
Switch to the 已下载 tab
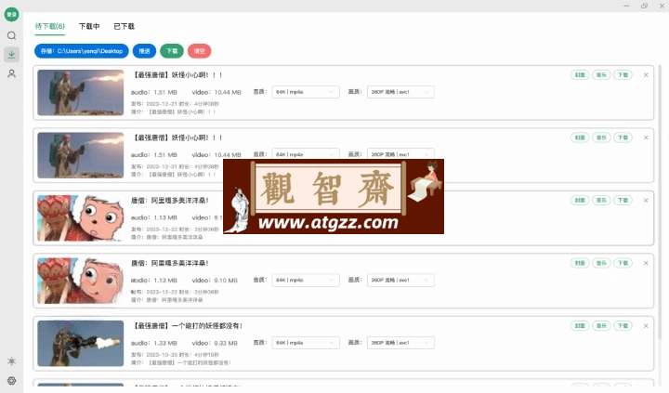(124, 26)
